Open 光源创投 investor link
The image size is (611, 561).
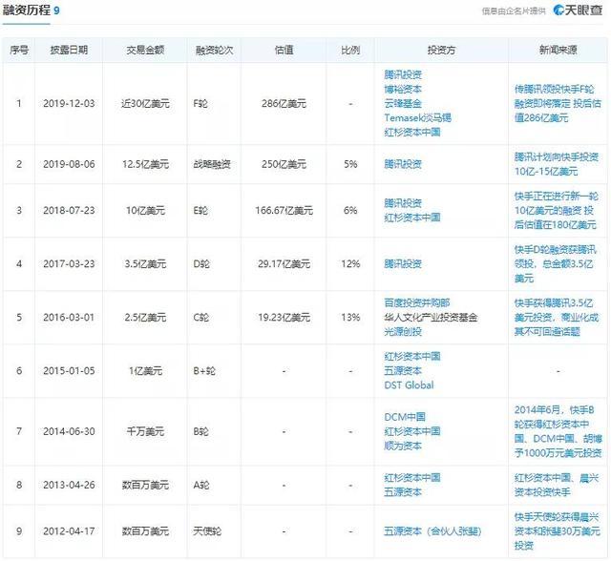[403, 331]
